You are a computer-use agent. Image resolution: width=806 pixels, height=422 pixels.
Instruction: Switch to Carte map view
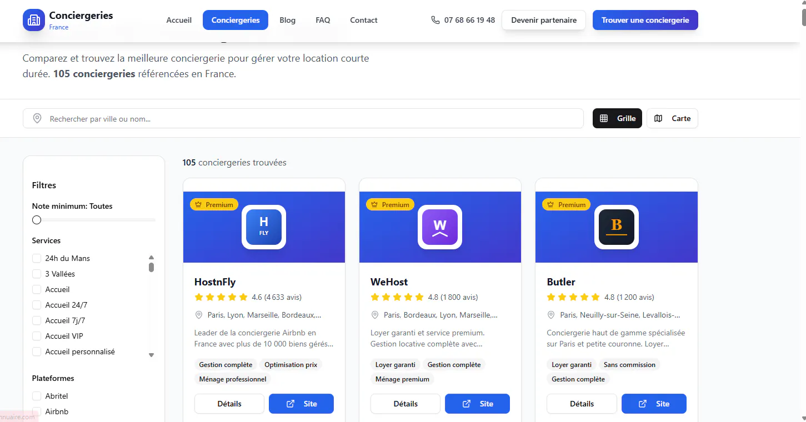(x=672, y=118)
